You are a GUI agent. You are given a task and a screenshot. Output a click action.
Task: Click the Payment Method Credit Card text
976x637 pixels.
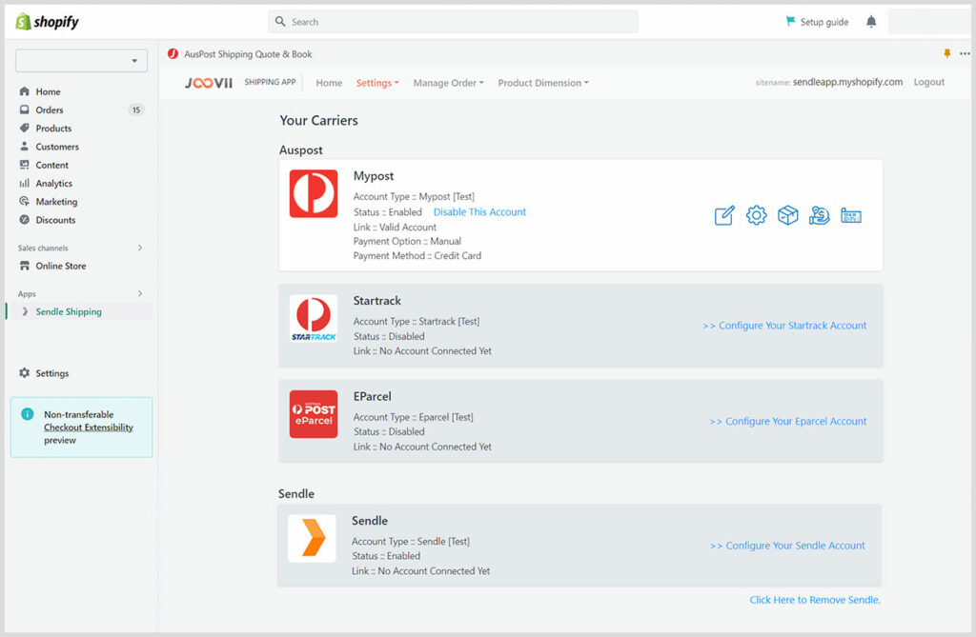click(x=417, y=256)
